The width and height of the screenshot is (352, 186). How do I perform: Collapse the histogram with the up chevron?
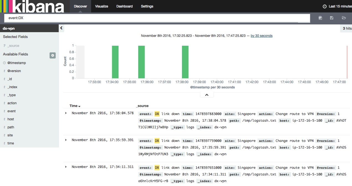(x=207, y=95)
